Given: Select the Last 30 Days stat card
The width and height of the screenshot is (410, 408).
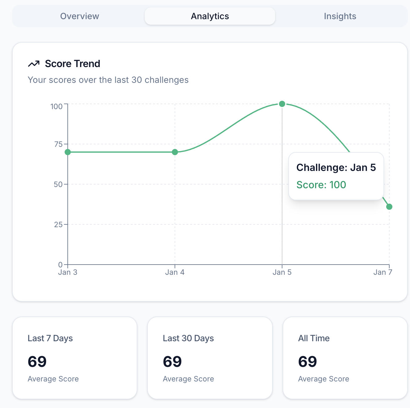Looking at the screenshot, I should (x=210, y=358).
